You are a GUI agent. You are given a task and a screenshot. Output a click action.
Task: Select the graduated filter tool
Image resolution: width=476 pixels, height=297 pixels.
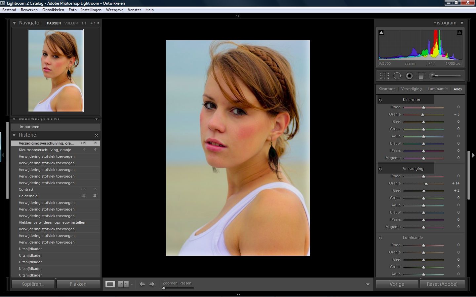point(420,76)
